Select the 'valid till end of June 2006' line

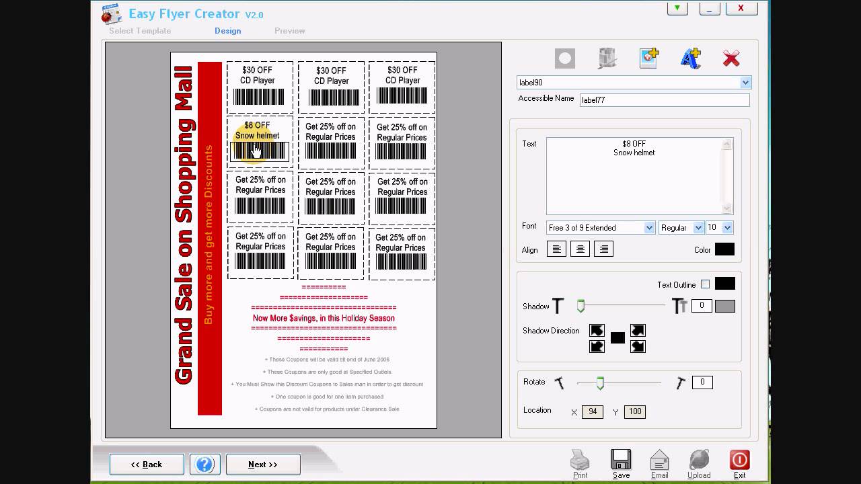pyautogui.click(x=327, y=360)
